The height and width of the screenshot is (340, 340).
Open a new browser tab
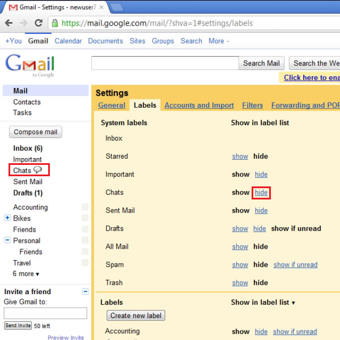(117, 7)
